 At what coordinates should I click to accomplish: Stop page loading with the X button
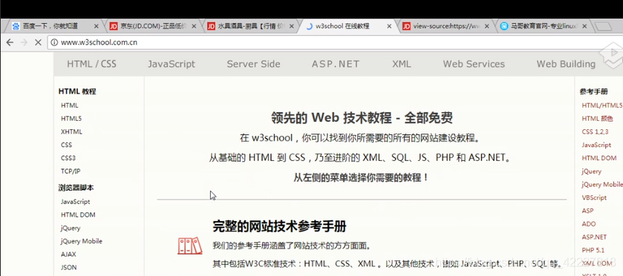coord(38,42)
